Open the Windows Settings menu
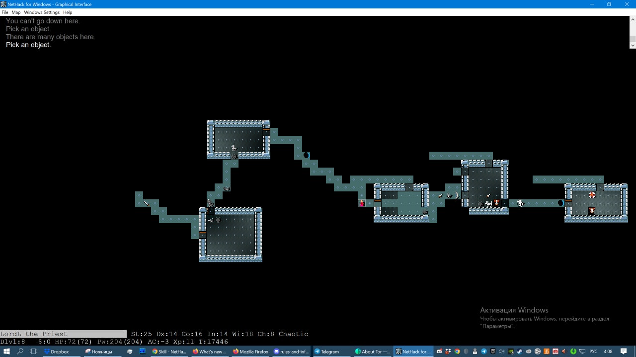 pyautogui.click(x=42, y=12)
